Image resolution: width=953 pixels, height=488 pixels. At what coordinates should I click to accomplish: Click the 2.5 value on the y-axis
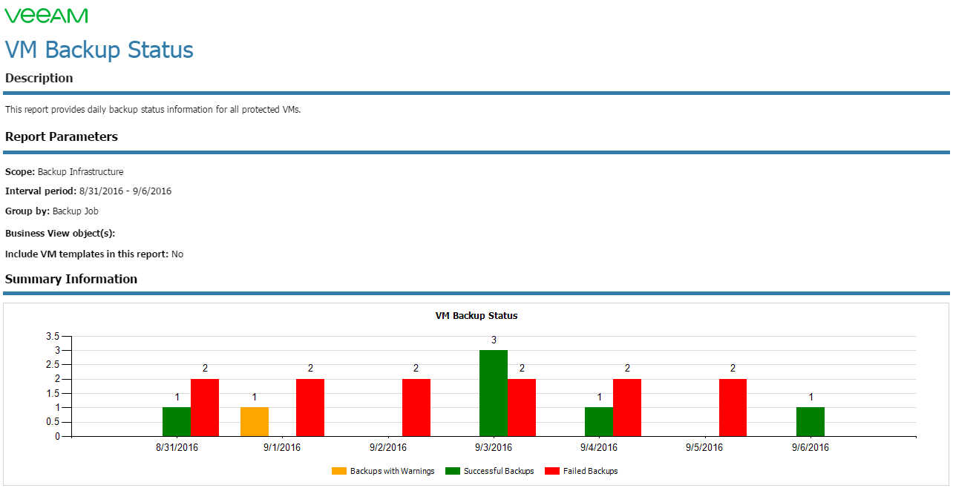pyautogui.click(x=53, y=365)
